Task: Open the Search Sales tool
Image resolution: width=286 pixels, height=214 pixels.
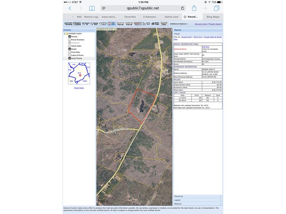Action: coord(164,24)
